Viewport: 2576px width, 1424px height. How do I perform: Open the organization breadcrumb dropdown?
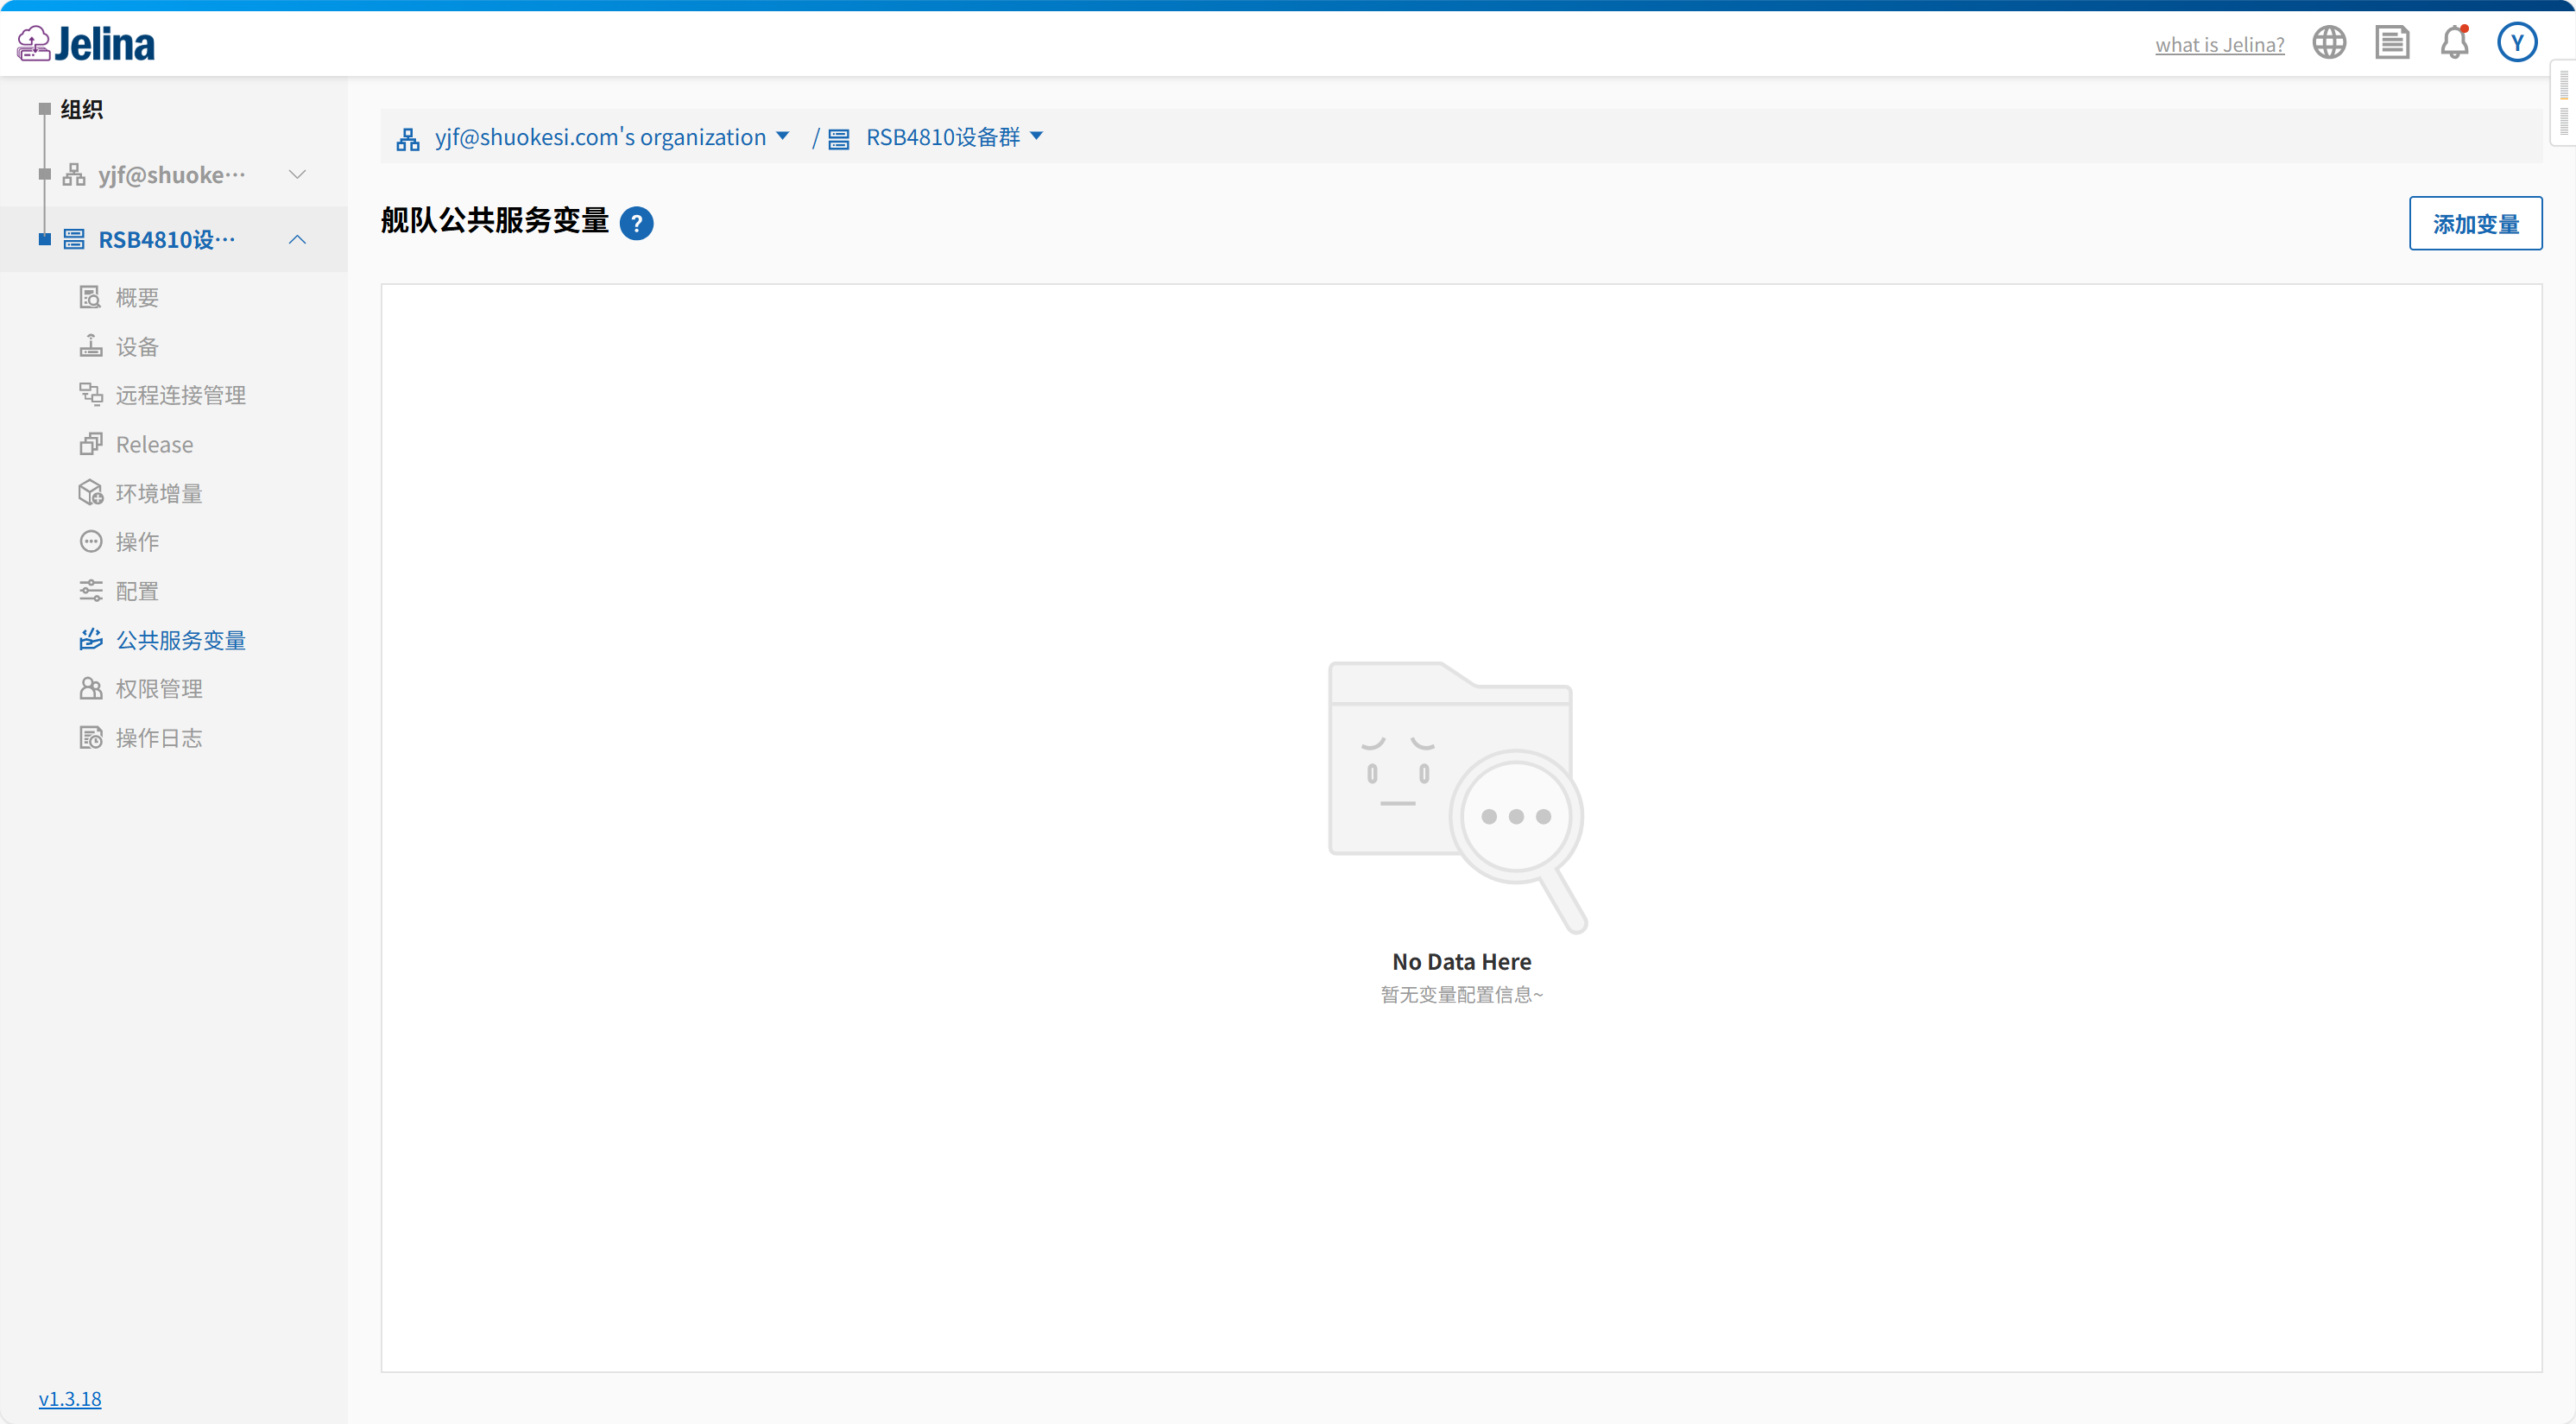[782, 137]
